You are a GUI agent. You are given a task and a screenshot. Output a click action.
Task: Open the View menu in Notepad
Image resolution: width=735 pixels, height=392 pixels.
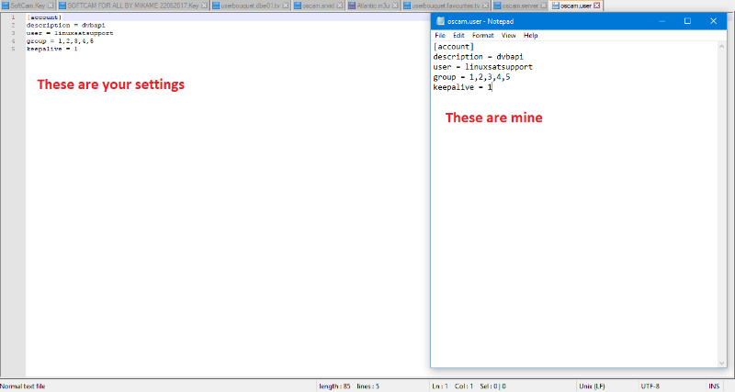click(x=509, y=36)
